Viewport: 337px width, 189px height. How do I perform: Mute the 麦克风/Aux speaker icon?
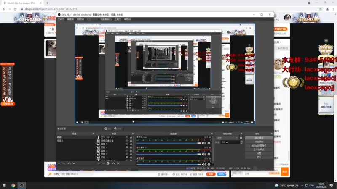(x=204, y=143)
